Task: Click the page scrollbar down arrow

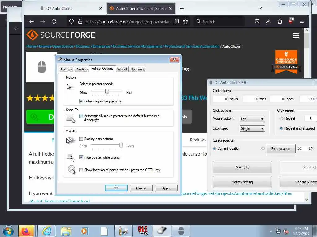Action: point(306,200)
